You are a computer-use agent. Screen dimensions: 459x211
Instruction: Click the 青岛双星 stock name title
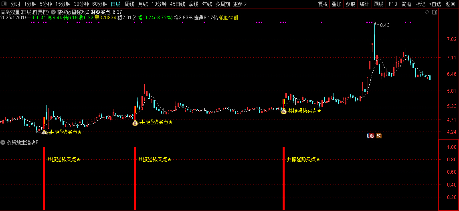[x=10, y=12]
